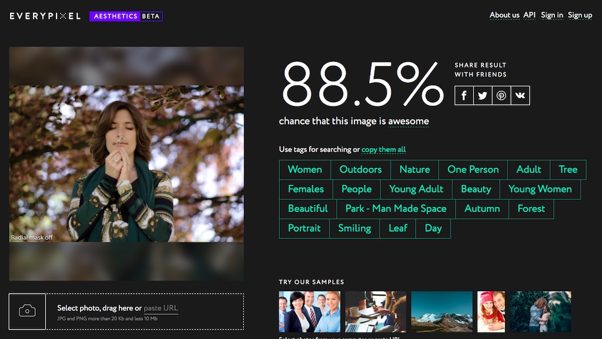Screen dimensions: 602x339
Task: Click the Aesthetics Beta badge
Action: pos(126,16)
